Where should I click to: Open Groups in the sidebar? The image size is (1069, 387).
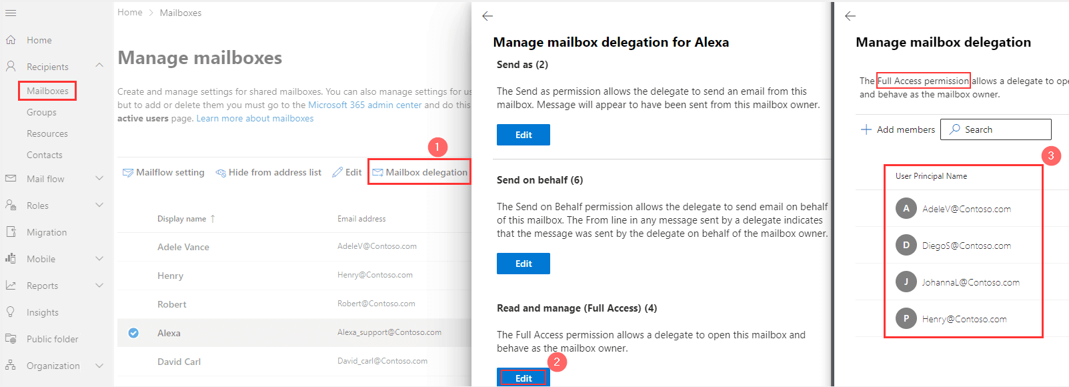41,112
